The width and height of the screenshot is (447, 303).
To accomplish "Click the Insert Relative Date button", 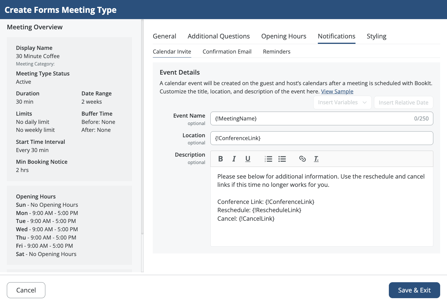I will coord(403,103).
